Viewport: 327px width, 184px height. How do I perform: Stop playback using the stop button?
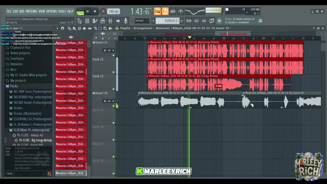(95, 11)
